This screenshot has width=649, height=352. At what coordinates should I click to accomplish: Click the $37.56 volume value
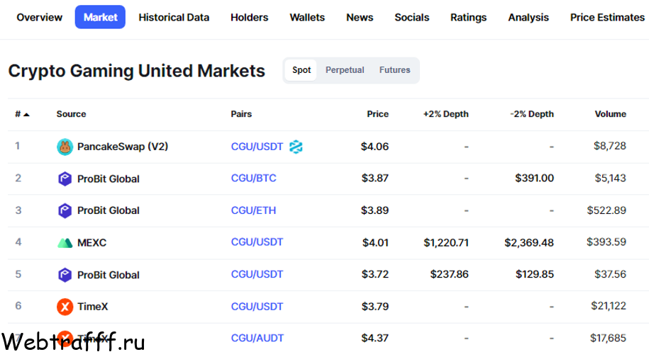point(610,274)
